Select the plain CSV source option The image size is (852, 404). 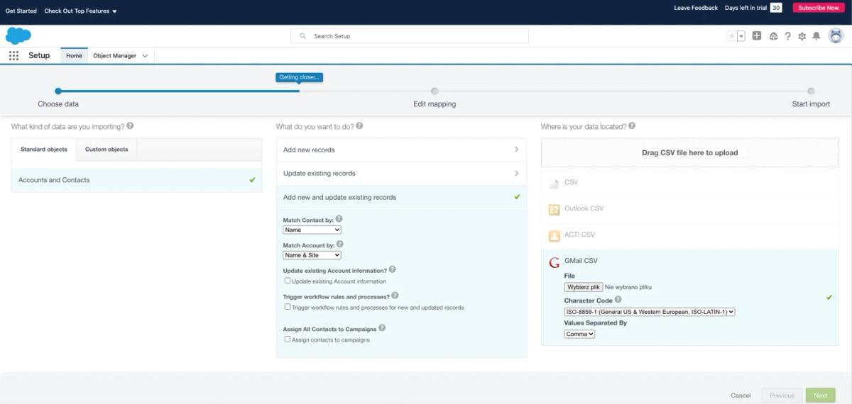pyautogui.click(x=690, y=183)
